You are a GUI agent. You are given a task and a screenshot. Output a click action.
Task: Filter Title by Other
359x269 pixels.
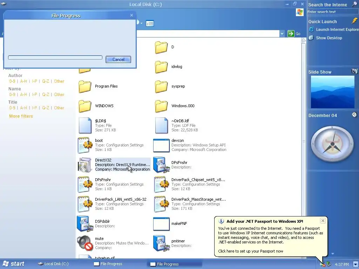(x=59, y=108)
